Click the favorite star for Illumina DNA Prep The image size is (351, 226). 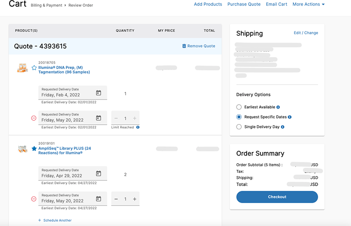click(x=34, y=68)
